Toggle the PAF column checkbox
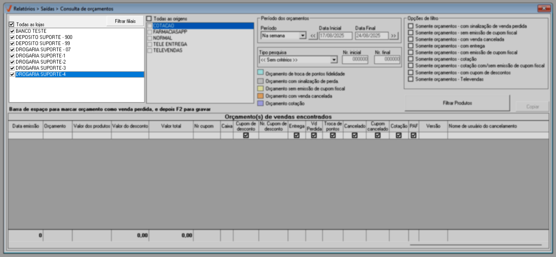 pos(414,135)
